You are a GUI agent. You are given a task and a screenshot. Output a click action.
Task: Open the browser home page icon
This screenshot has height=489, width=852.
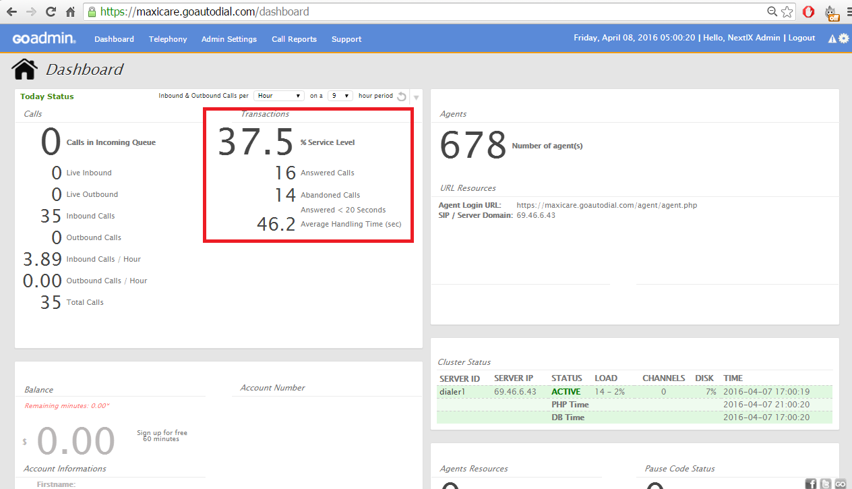pyautogui.click(x=70, y=11)
